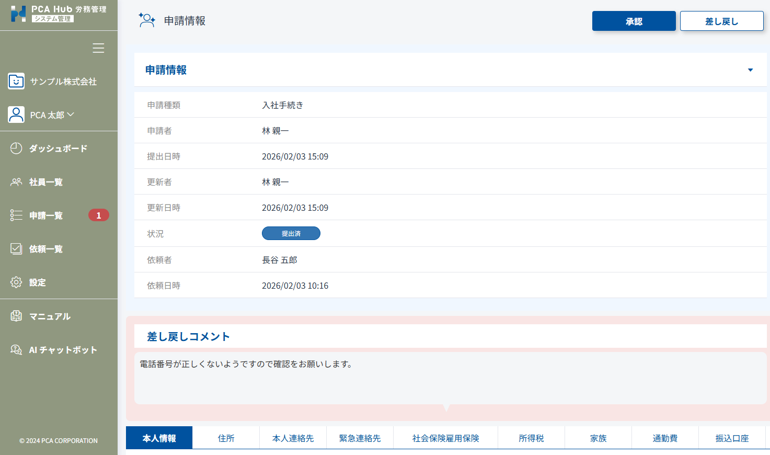Expand the PCA 太郎 user dropdown
770x455 pixels.
(71, 115)
